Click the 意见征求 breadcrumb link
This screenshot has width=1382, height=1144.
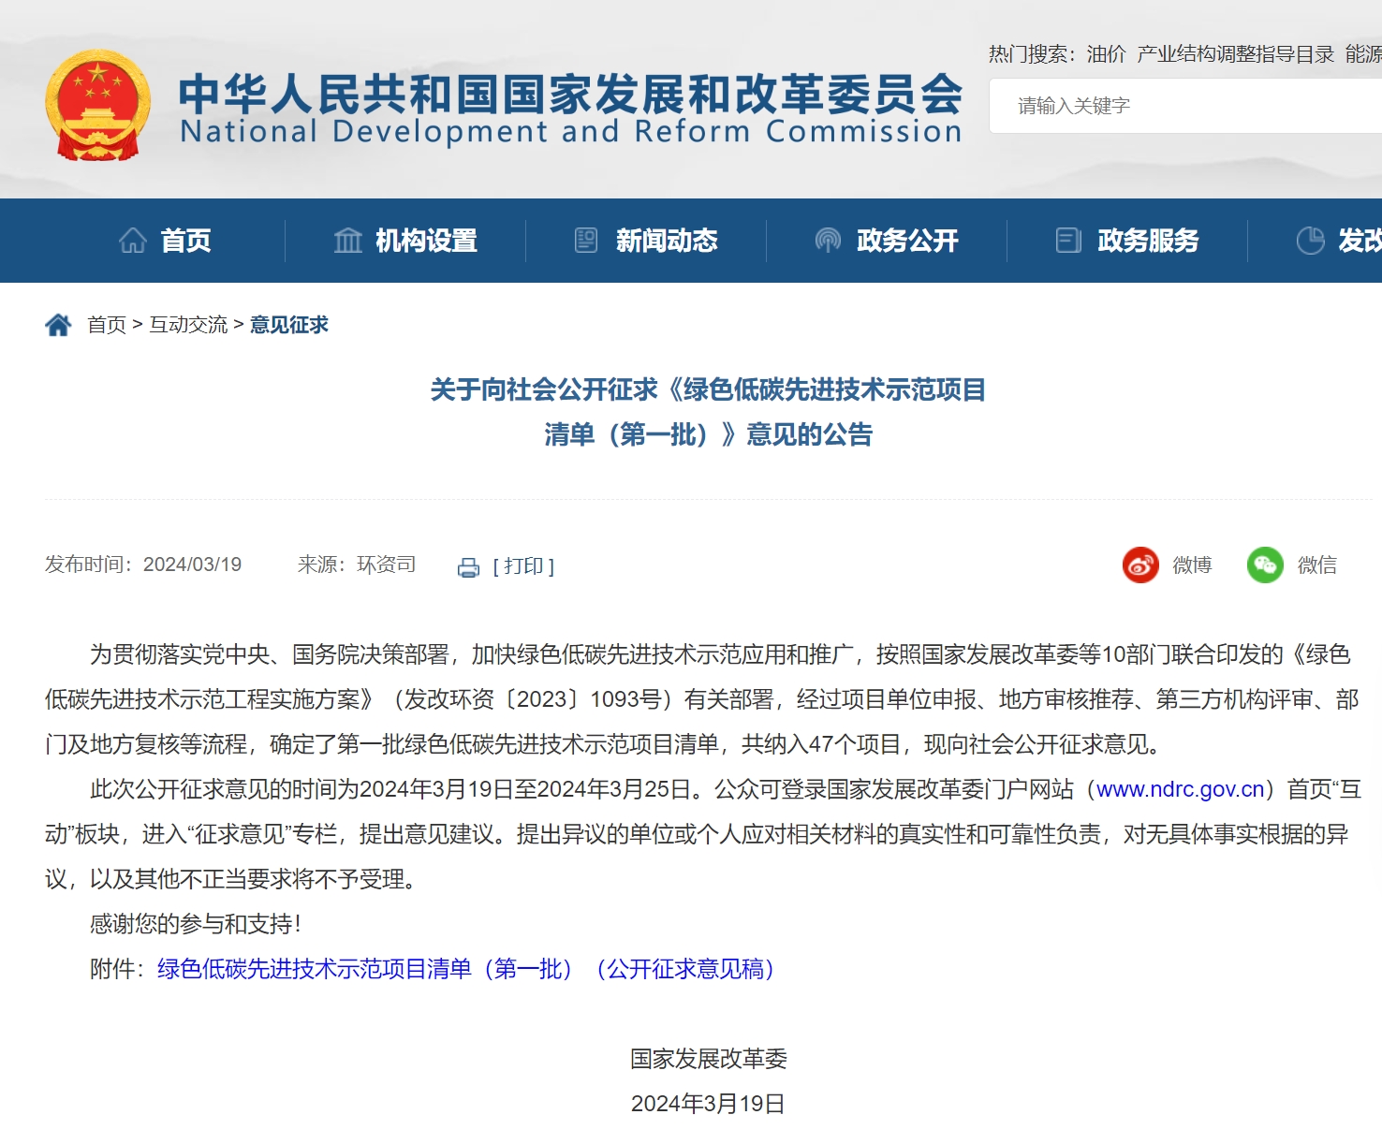289,325
